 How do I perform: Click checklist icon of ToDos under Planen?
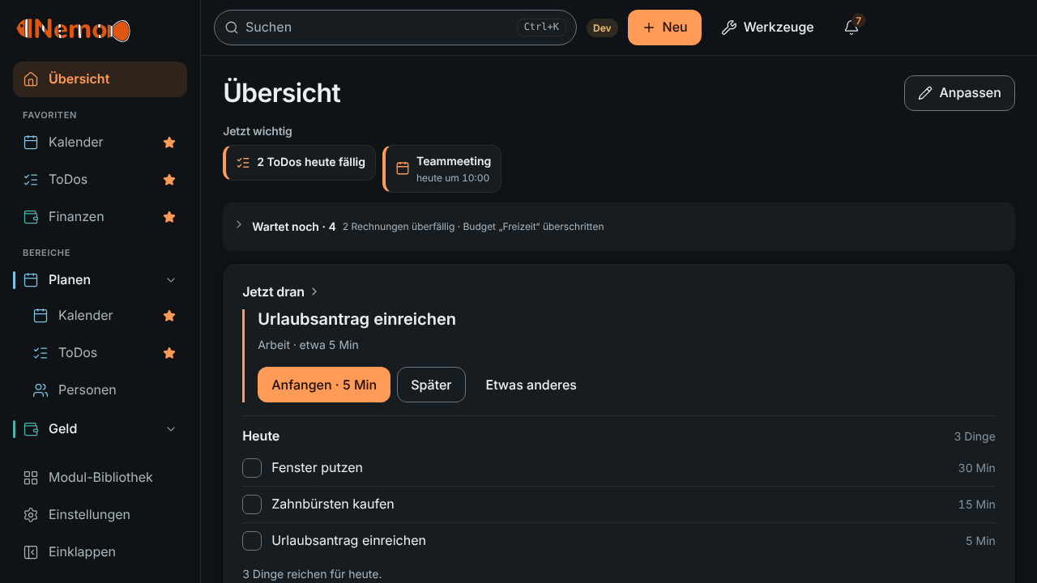click(41, 353)
